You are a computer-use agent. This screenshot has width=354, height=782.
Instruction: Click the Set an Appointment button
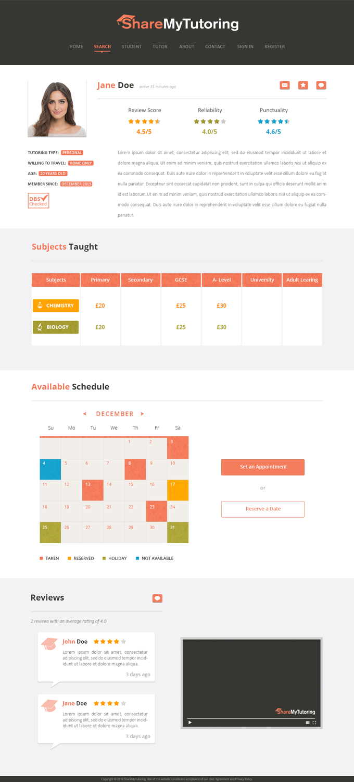(262, 467)
